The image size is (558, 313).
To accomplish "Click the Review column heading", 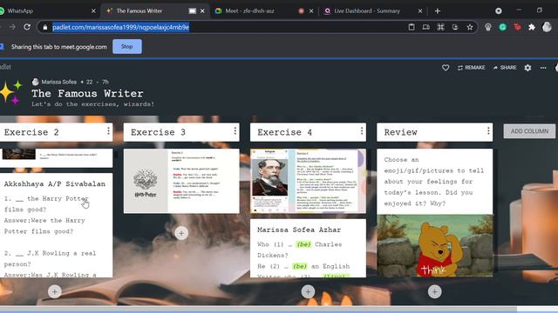I will coord(401,132).
